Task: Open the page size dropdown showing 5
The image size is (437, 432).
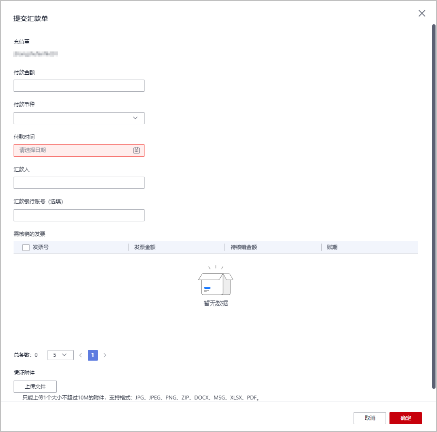Action: [x=60, y=355]
